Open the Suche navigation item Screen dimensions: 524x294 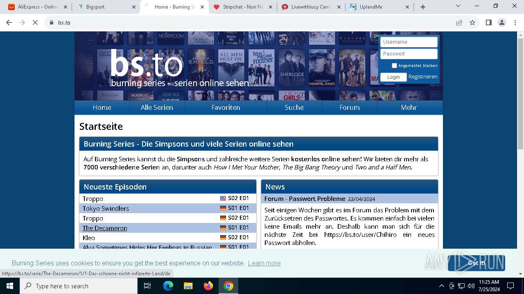294,107
